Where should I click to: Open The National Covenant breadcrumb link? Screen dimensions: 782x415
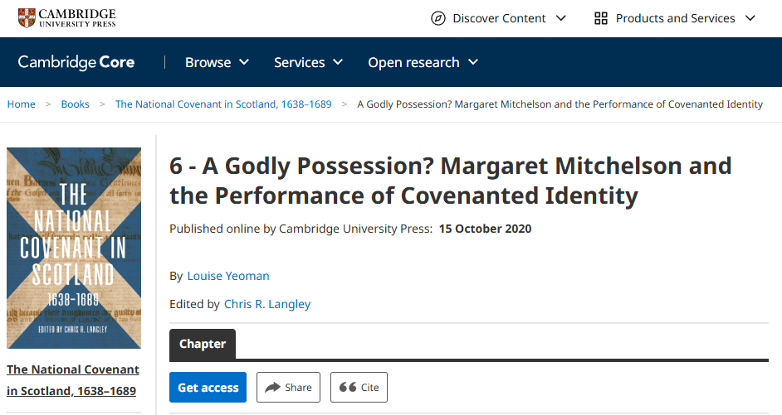223,104
